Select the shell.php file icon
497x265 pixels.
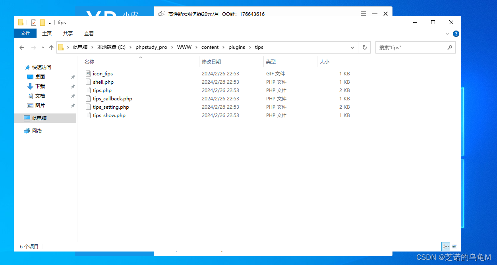click(x=89, y=82)
